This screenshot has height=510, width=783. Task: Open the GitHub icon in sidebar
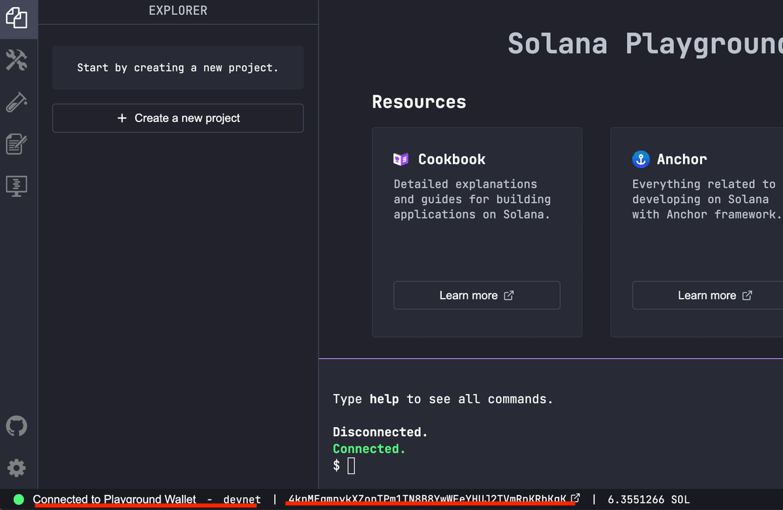[x=16, y=427]
